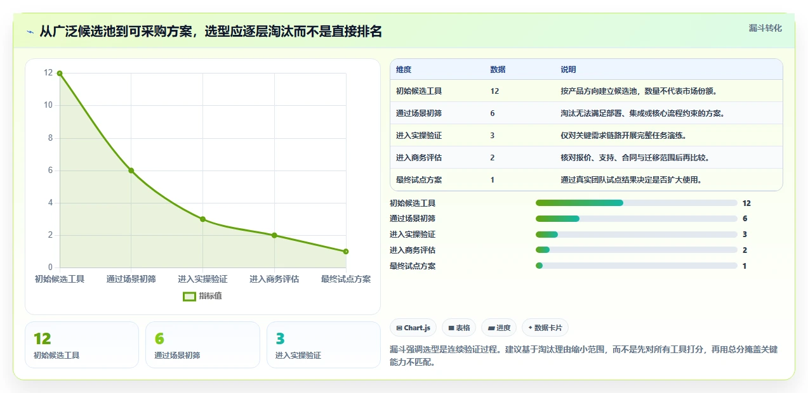The height and width of the screenshot is (393, 808).
Task: Click the chart data point at value 12
Action: point(60,74)
